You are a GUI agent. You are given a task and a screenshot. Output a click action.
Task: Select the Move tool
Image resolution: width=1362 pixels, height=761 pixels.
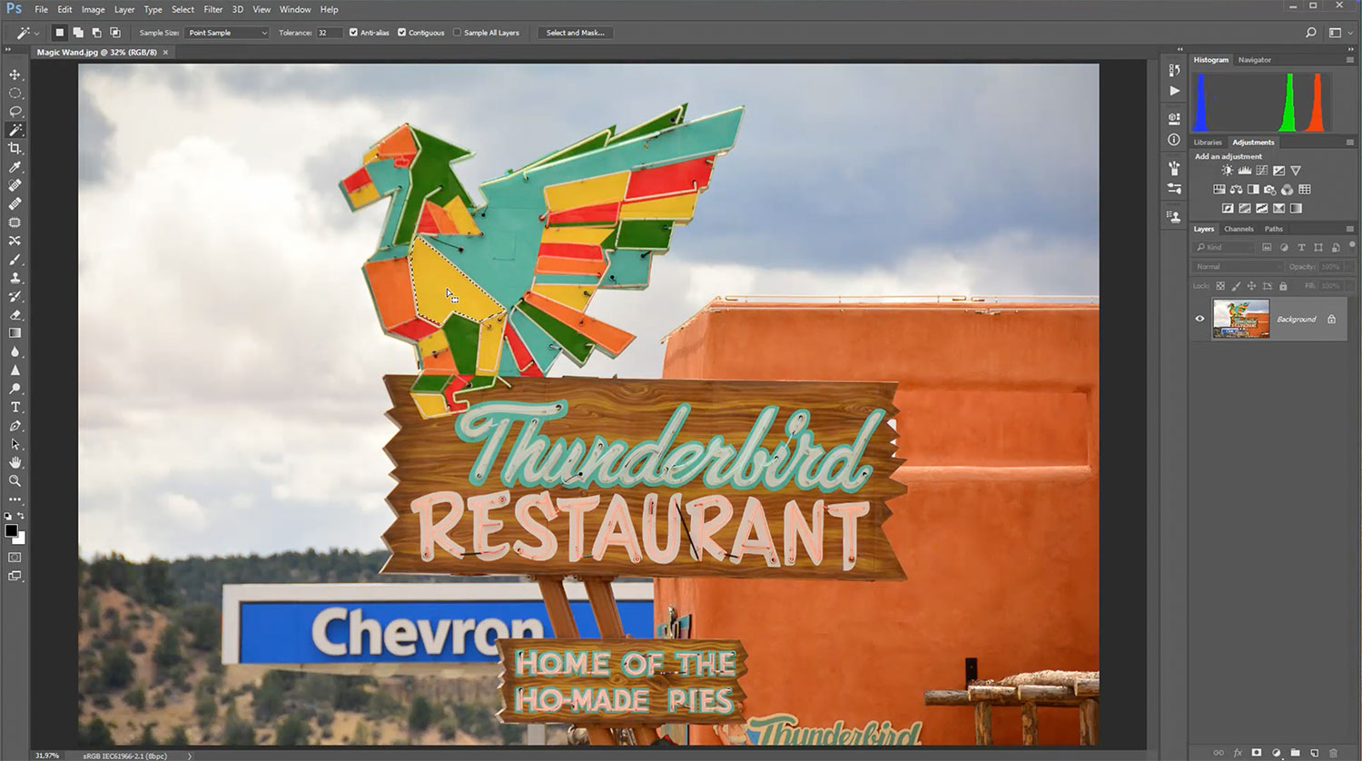point(15,74)
